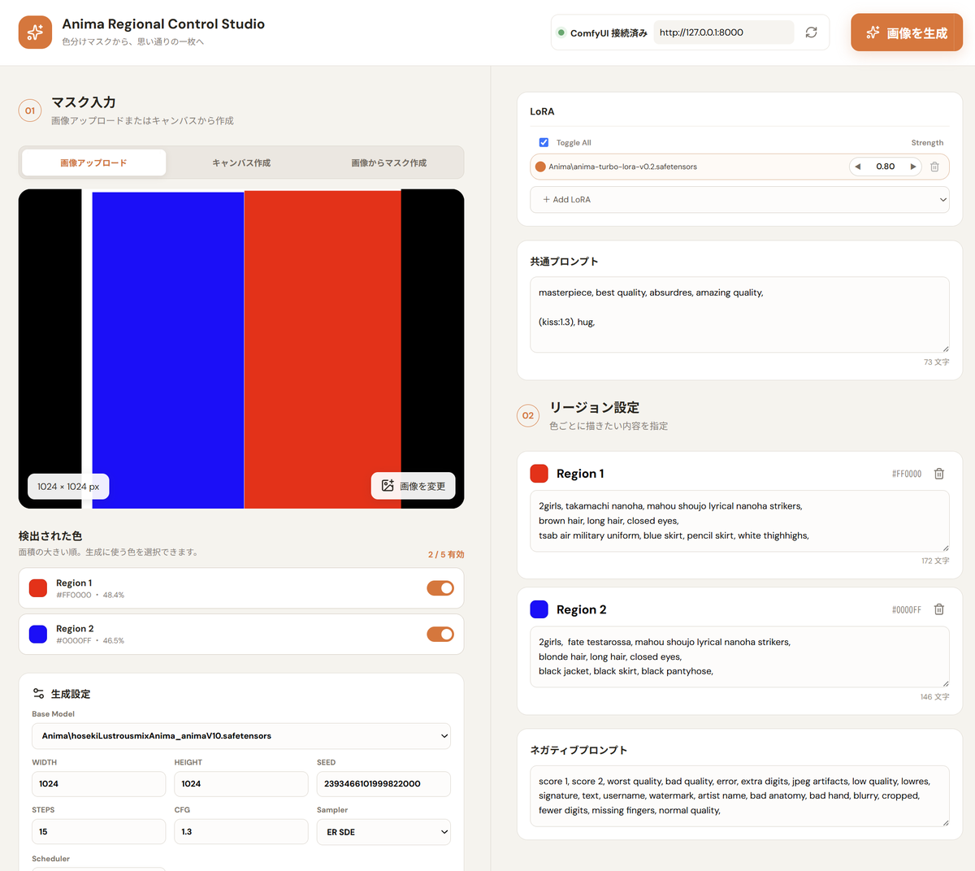Open the Base Model dropdown
975x871 pixels.
point(241,736)
